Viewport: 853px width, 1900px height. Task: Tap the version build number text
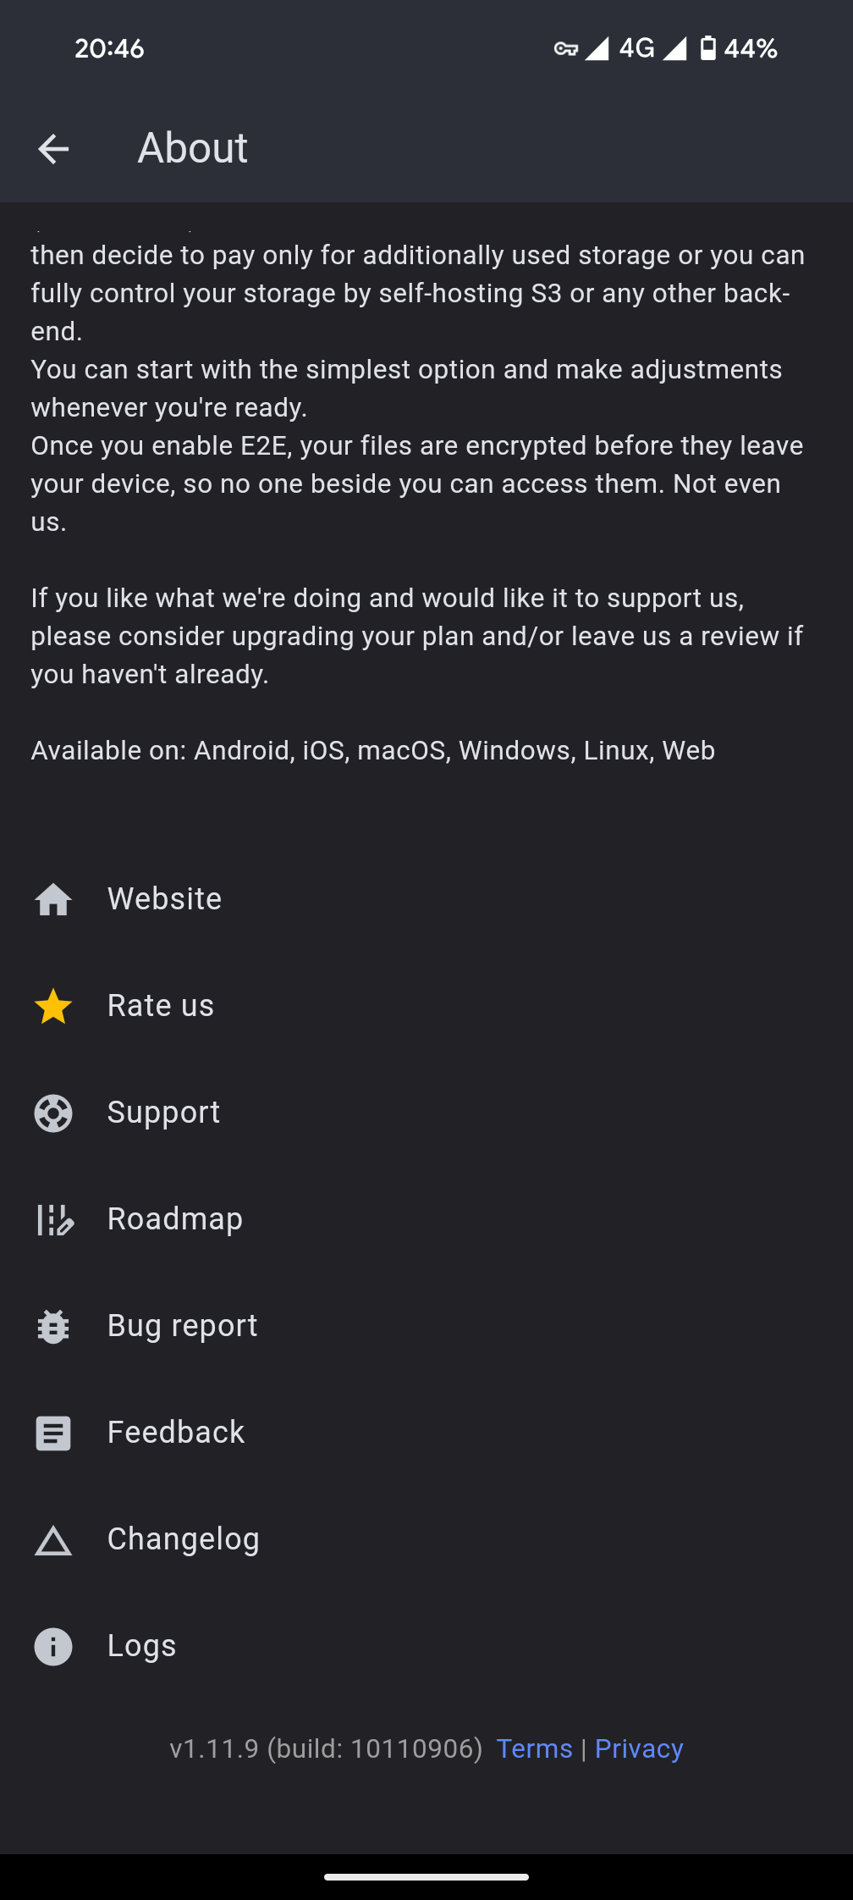[326, 1748]
